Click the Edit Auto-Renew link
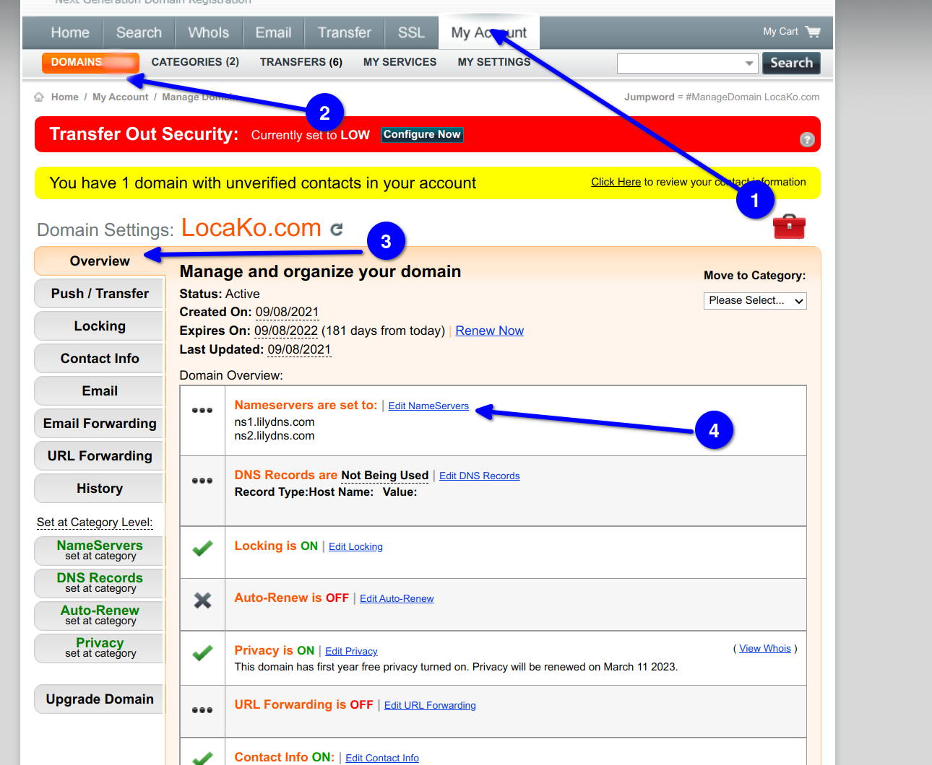 tap(397, 598)
